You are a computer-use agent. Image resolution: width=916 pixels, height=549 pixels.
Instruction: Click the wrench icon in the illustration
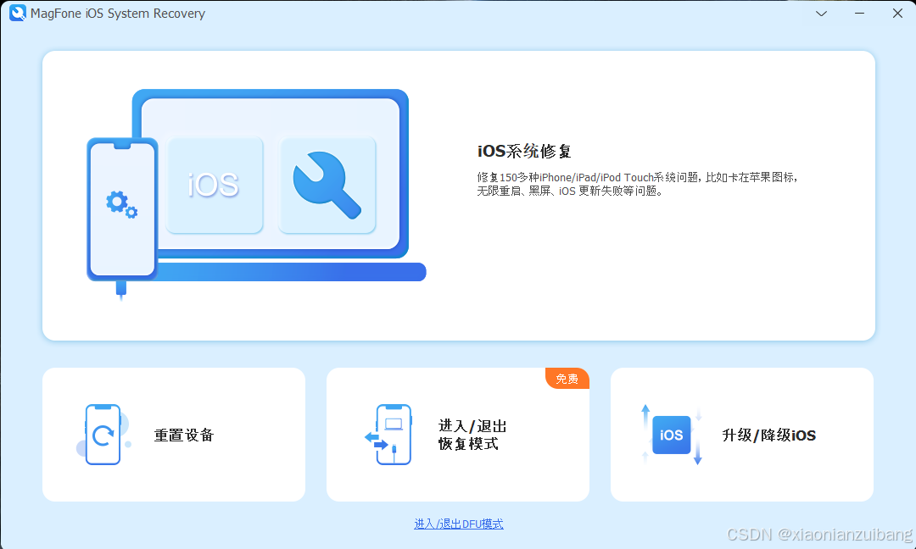pos(327,185)
